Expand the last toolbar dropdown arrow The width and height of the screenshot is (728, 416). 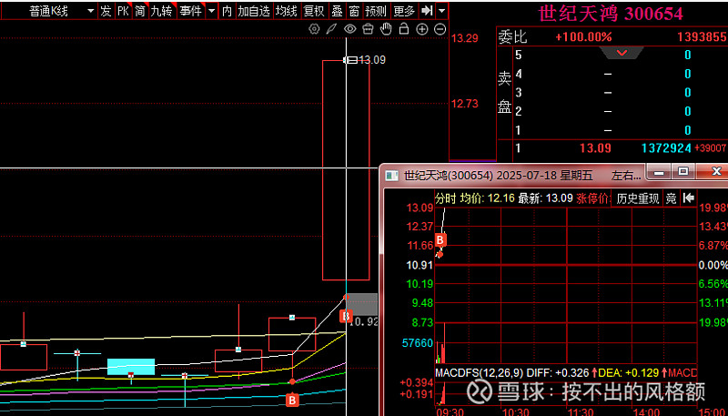[442, 11]
